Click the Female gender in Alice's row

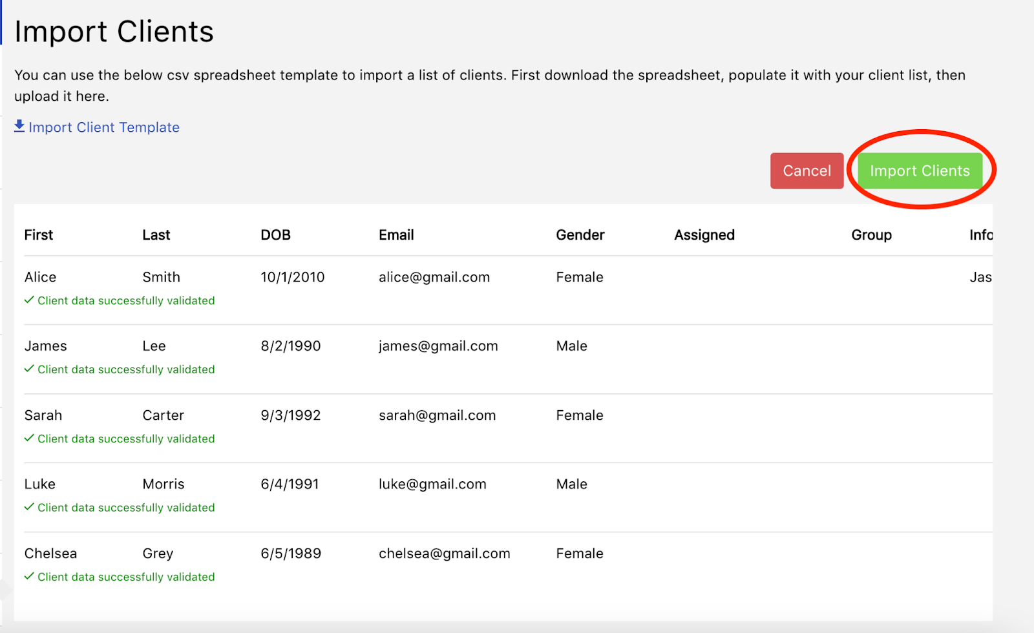click(580, 277)
